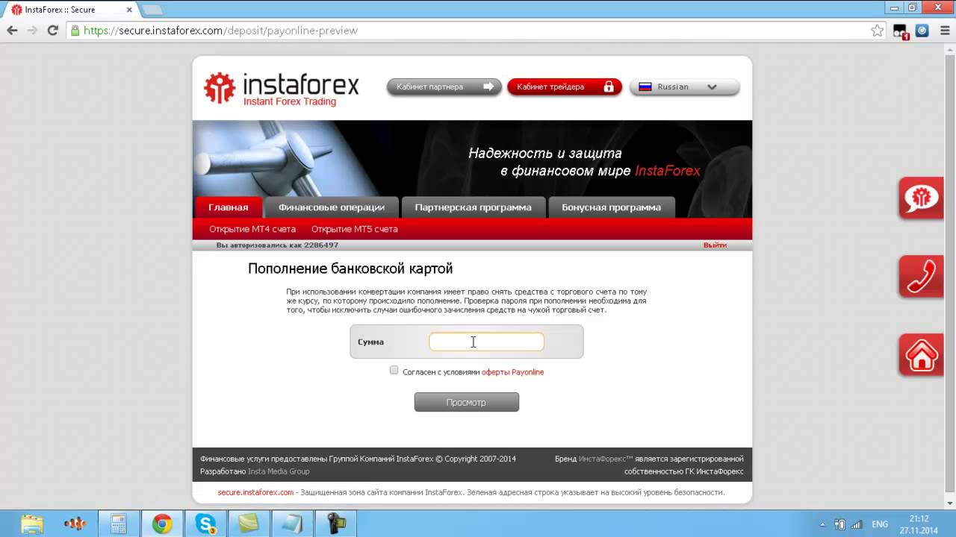
Task: Open a new browser tab
Action: pos(152,10)
